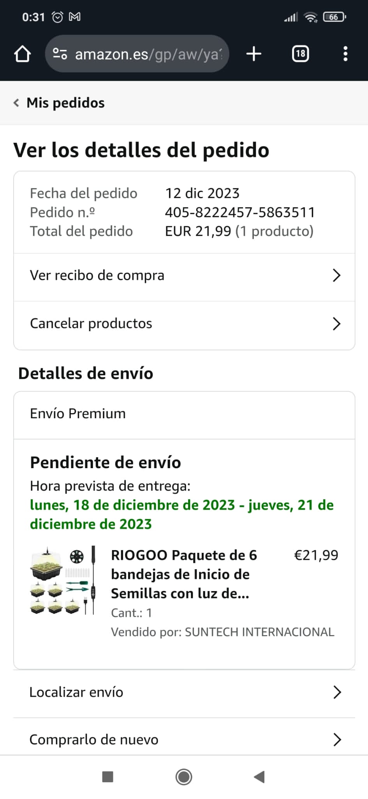This screenshot has height=799, width=368.
Task: Expand the chevron beside Cancelar productos
Action: click(337, 323)
